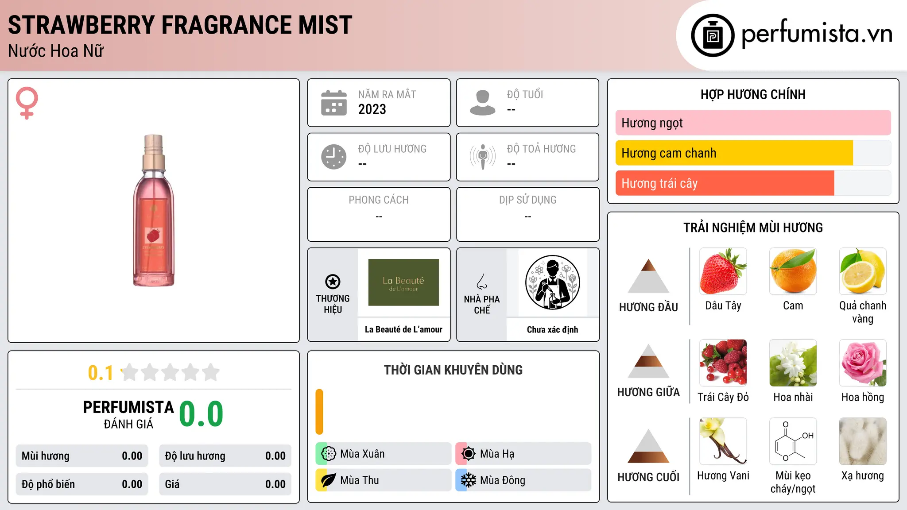Click the perfumer illustration icon

pyautogui.click(x=552, y=282)
